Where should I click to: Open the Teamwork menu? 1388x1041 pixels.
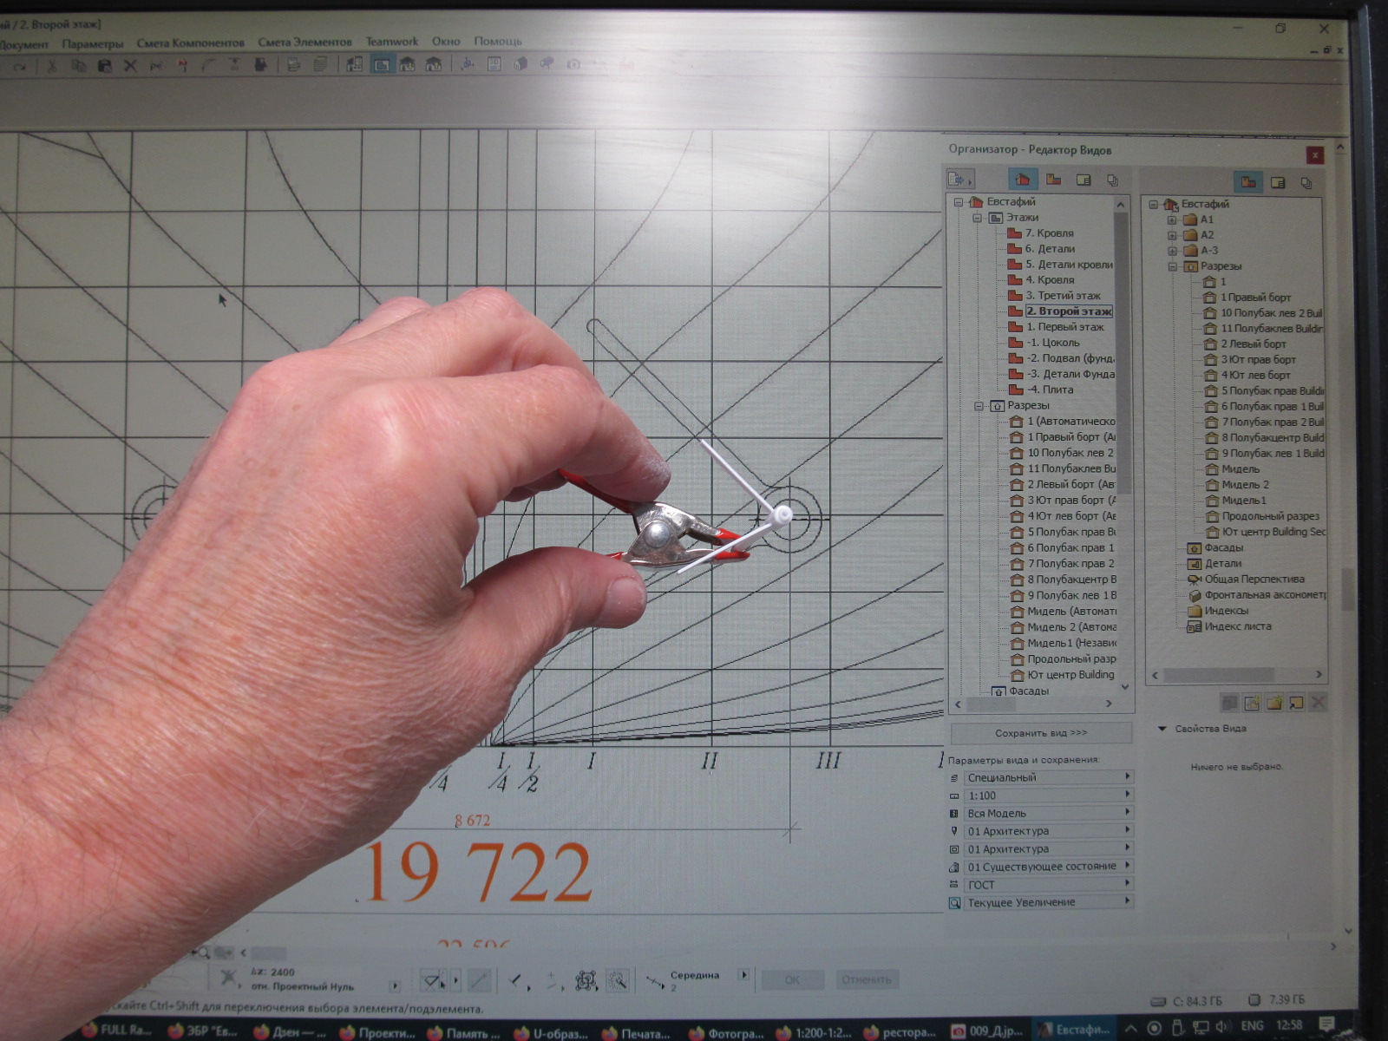[391, 42]
